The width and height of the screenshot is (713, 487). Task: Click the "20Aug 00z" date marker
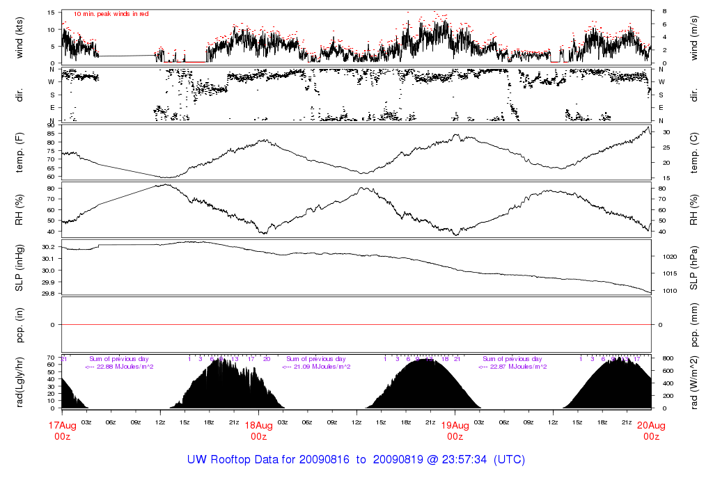pyautogui.click(x=651, y=431)
